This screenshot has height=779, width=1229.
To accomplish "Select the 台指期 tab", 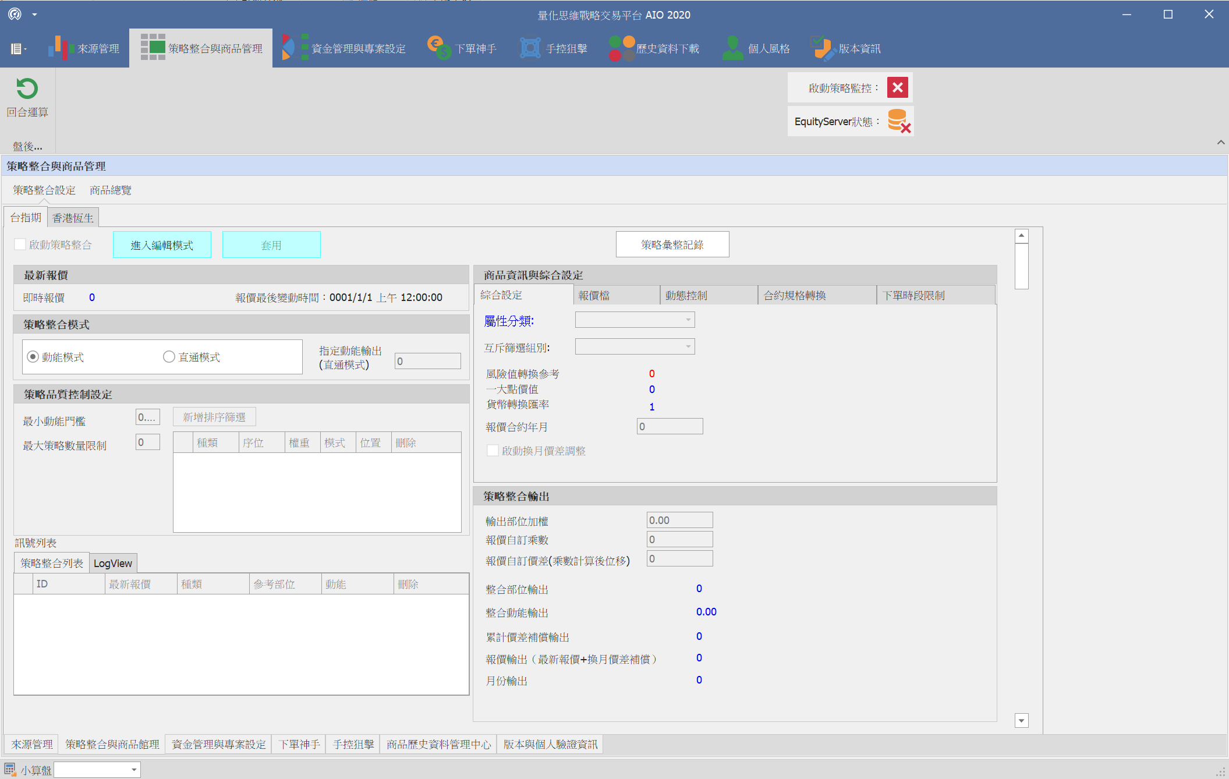I will (x=26, y=218).
